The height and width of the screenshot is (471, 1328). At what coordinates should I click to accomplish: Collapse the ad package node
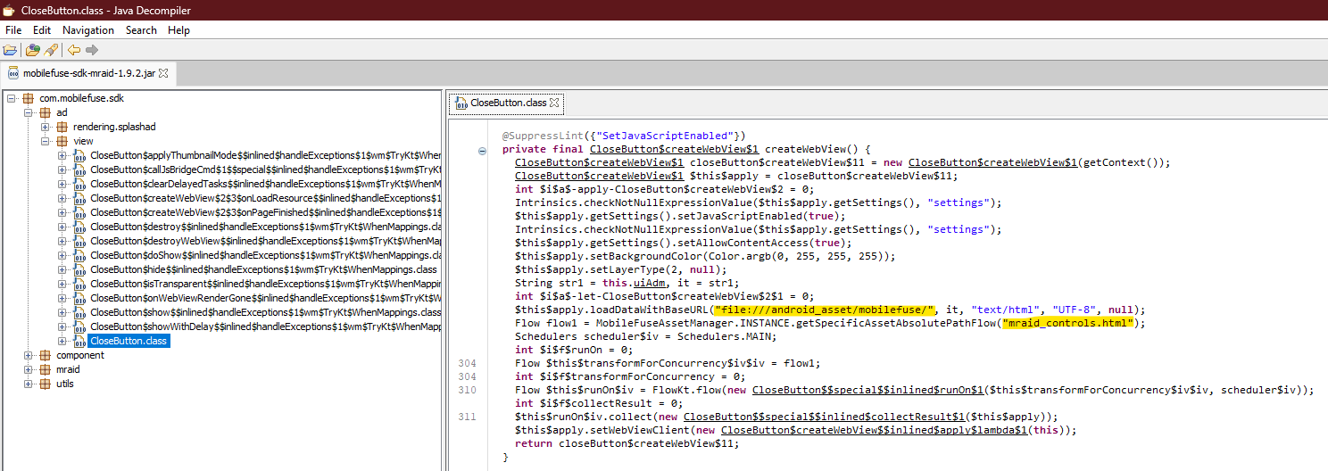click(29, 112)
